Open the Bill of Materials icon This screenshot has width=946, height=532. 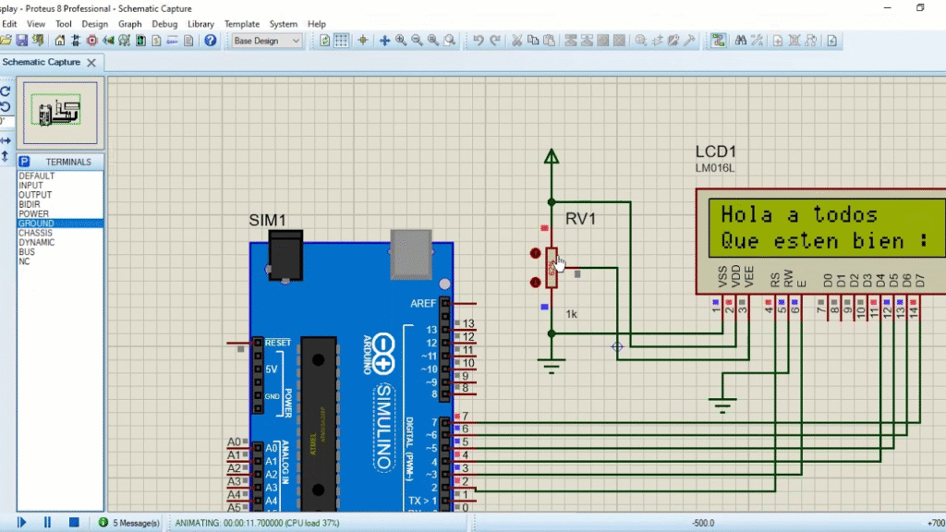tap(156, 41)
